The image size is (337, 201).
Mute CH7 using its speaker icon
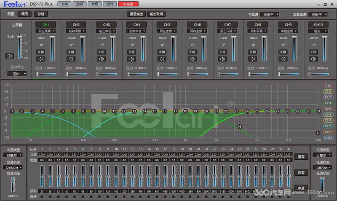tap(222, 59)
